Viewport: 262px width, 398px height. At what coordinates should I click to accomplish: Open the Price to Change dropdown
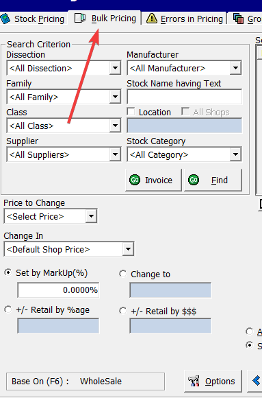91,216
